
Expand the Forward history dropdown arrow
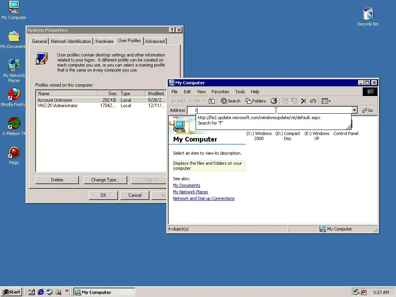(205, 101)
